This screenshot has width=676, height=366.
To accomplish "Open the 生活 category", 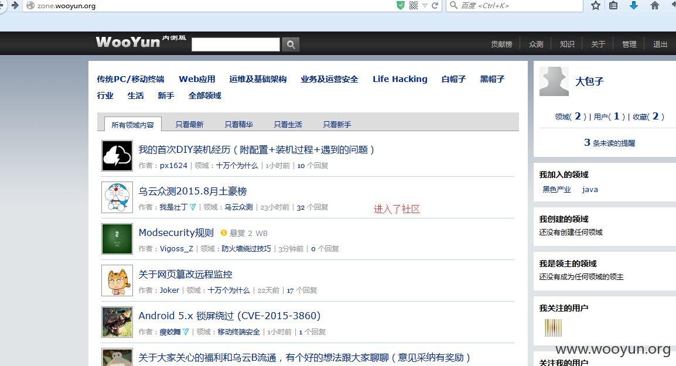I will (135, 95).
